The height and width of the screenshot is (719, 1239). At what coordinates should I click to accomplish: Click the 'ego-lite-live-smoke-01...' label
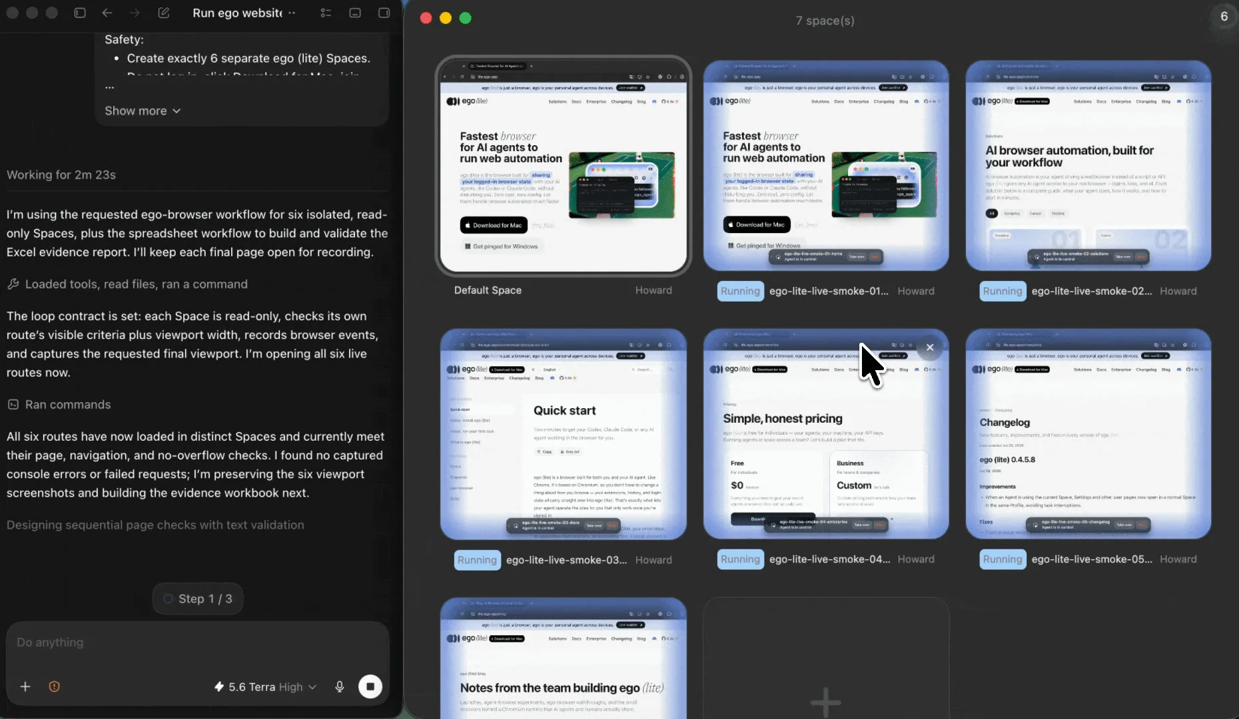coord(829,291)
